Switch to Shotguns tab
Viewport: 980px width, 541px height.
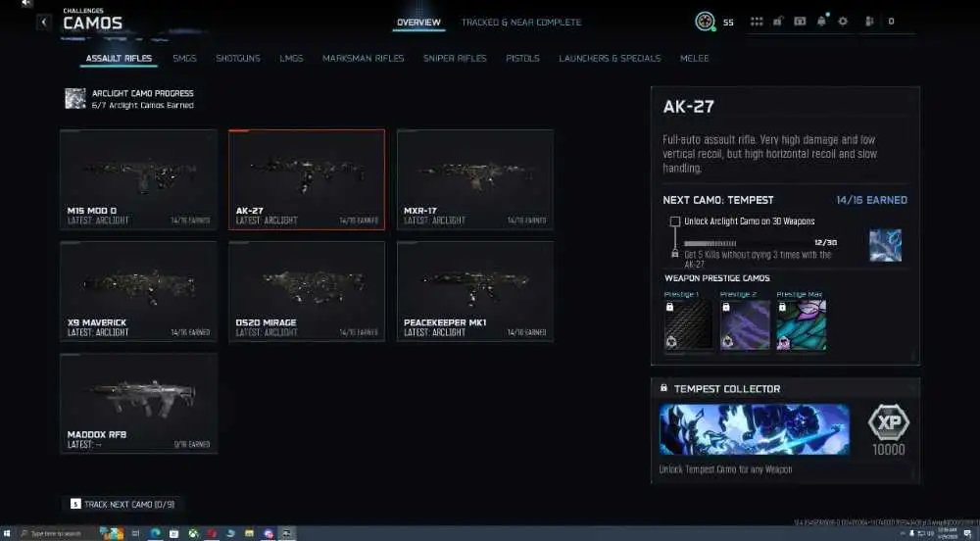tap(237, 58)
